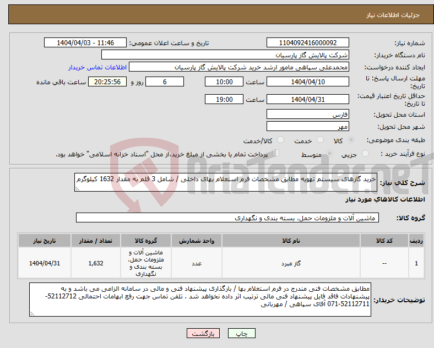The width and height of the screenshot is (434, 348).
Task: Click the گروه کالا column header
Action: pyautogui.click(x=146, y=241)
